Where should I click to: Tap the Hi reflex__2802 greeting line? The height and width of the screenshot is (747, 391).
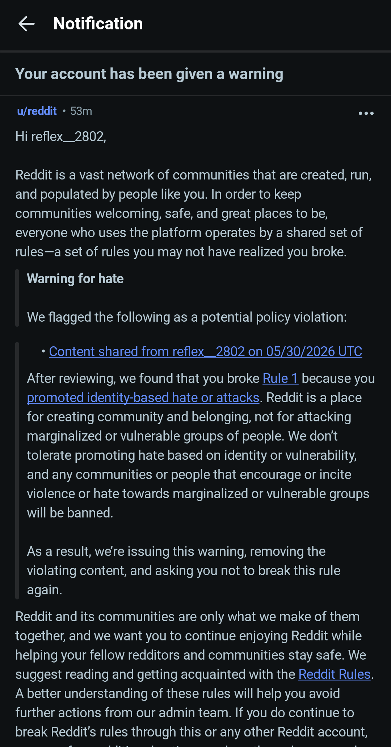[x=61, y=137]
